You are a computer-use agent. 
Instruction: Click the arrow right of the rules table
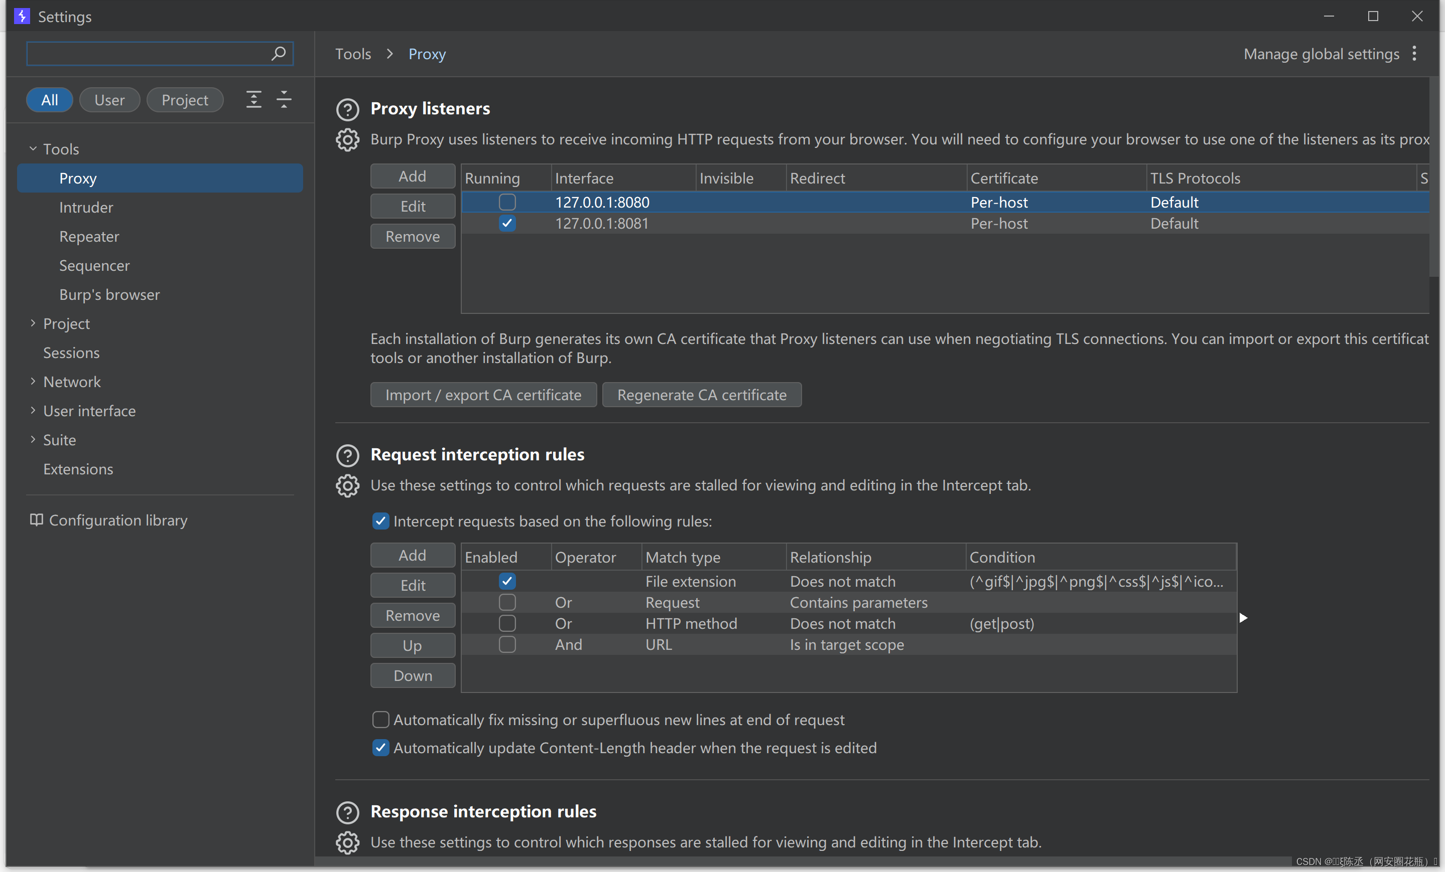pos(1243,618)
